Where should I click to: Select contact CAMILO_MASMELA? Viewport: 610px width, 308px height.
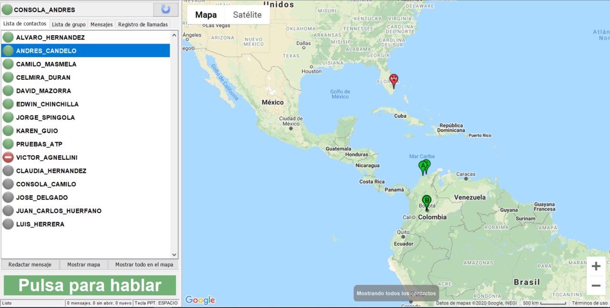86,64
